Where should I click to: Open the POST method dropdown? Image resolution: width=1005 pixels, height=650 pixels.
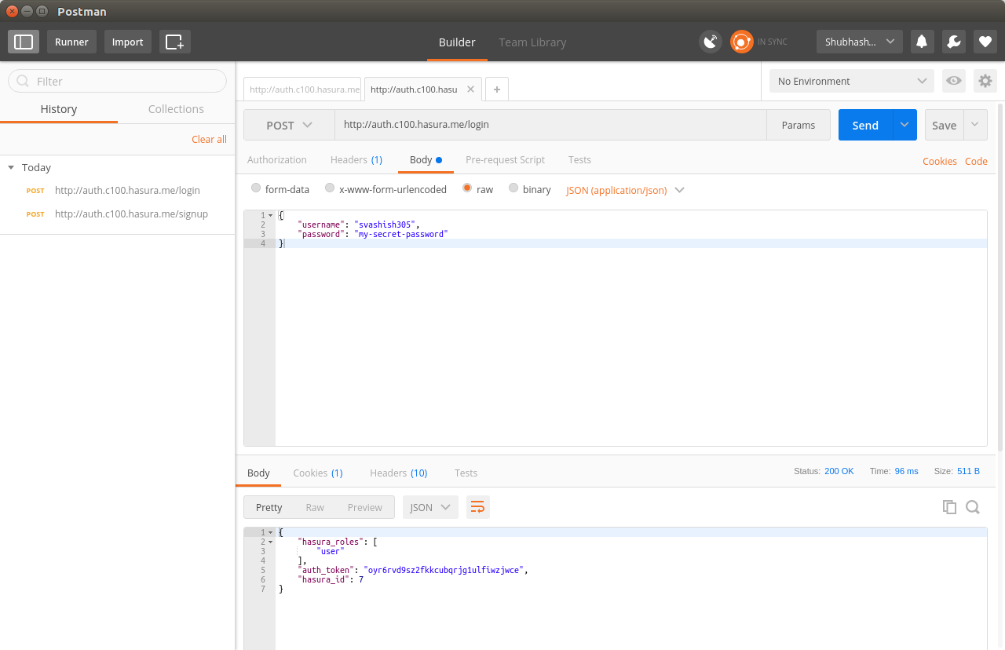[x=288, y=125]
